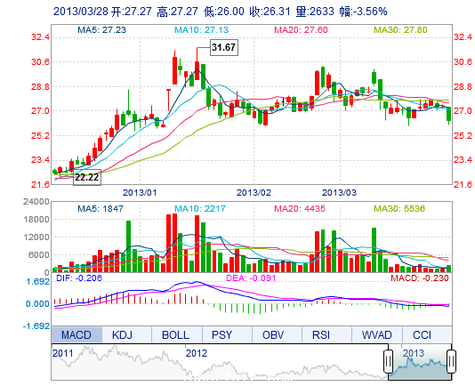
Task: Click 2011 in the overview timeline
Action: [63, 353]
